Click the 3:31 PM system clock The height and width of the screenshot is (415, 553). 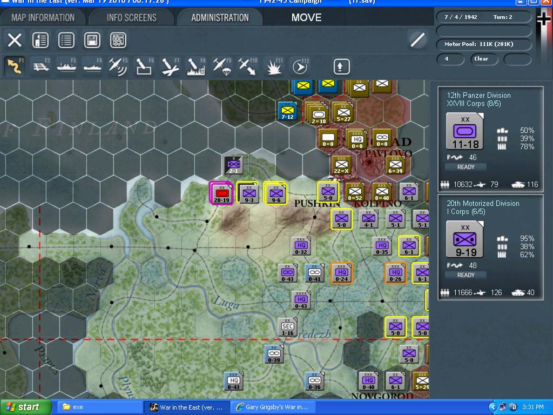[533, 407]
